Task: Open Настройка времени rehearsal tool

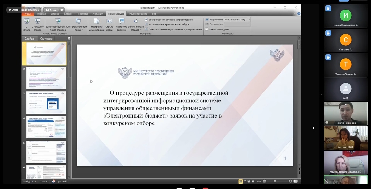Action: point(121,24)
